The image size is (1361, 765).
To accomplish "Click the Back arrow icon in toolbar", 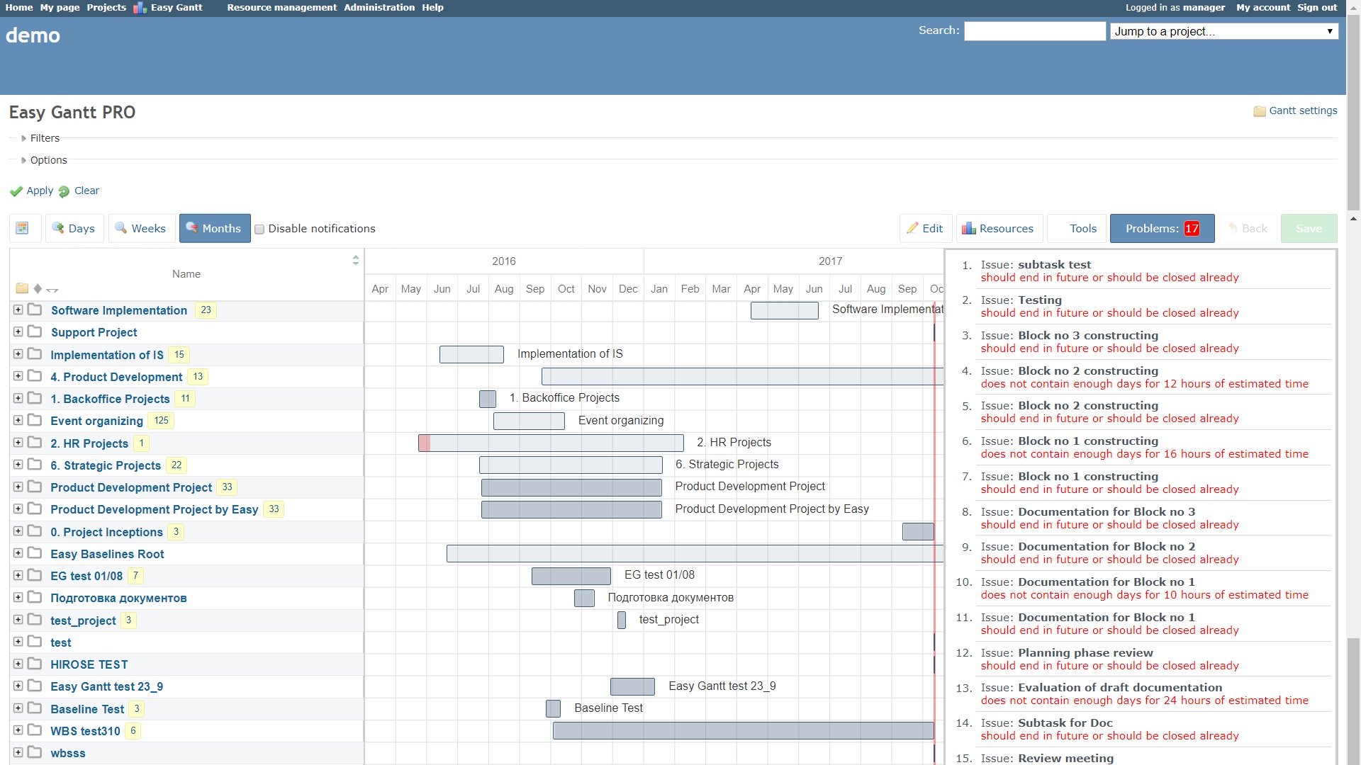I will pyautogui.click(x=1232, y=228).
